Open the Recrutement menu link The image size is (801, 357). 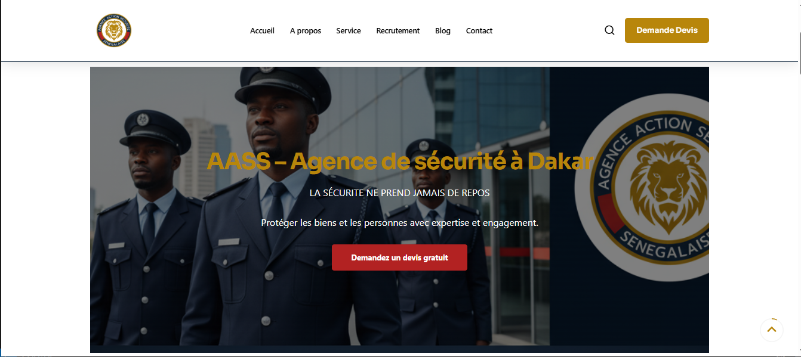pos(398,30)
